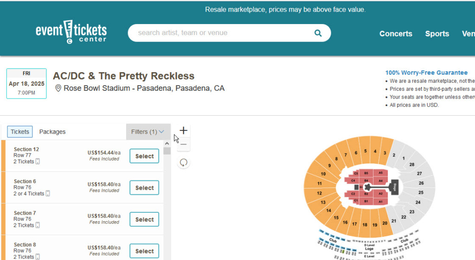This screenshot has width=475, height=260.
Task: Click the venue location pin icon
Action: [x=58, y=88]
